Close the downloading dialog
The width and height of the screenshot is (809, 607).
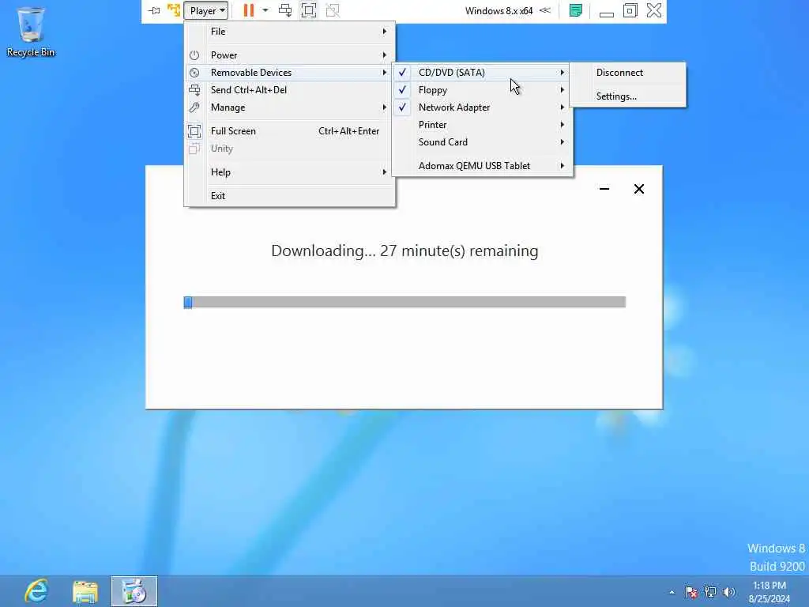(x=638, y=189)
